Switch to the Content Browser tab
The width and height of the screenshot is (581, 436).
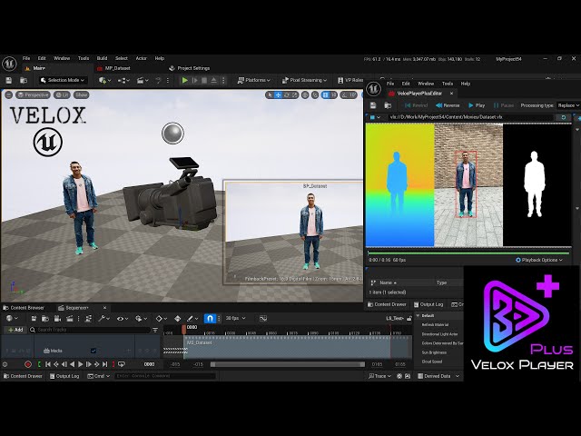pos(24,308)
